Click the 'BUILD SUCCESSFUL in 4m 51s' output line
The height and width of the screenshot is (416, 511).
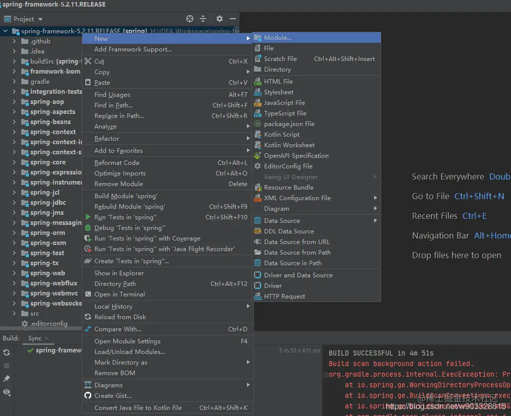(381, 353)
